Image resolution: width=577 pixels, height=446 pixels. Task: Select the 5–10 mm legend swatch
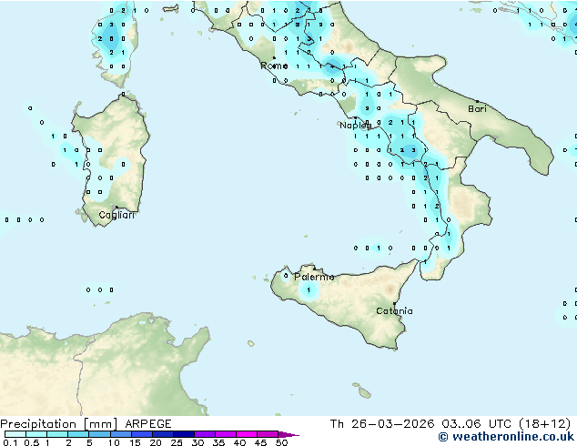(99, 434)
